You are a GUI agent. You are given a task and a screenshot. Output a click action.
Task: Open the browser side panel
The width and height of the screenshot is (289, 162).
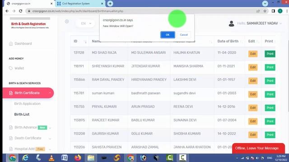click(x=273, y=11)
